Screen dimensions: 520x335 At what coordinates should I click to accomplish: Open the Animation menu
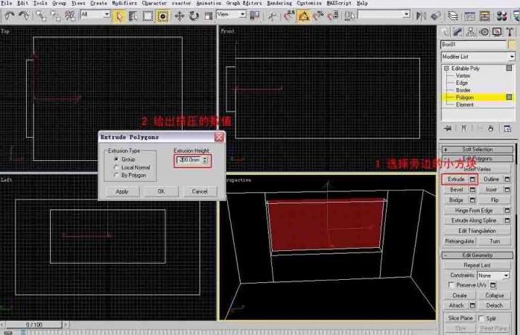coord(209,3)
